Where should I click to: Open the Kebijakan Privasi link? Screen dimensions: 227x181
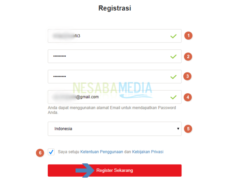(x=147, y=152)
